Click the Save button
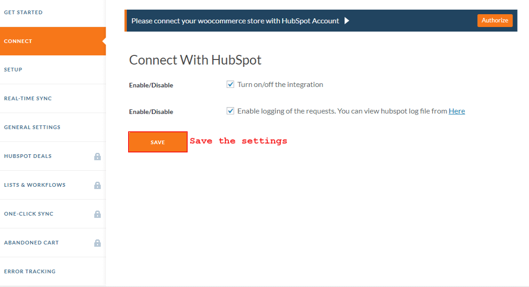529x287 pixels. pyautogui.click(x=158, y=142)
